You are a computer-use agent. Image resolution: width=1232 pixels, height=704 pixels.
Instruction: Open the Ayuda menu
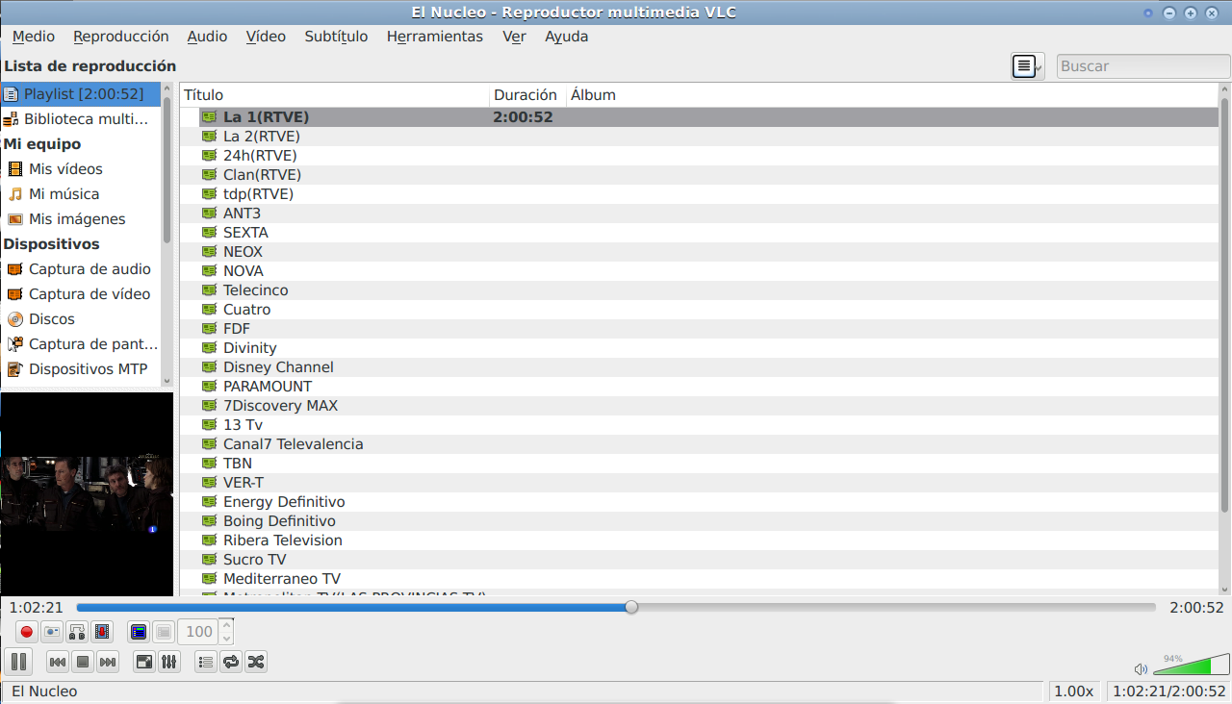(x=566, y=37)
